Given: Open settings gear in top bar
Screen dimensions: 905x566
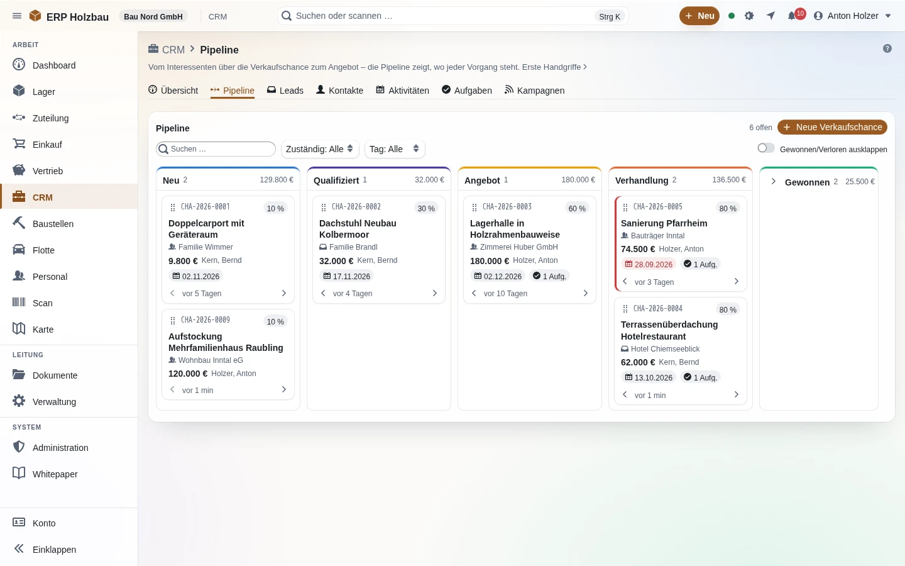Looking at the screenshot, I should click(x=749, y=16).
